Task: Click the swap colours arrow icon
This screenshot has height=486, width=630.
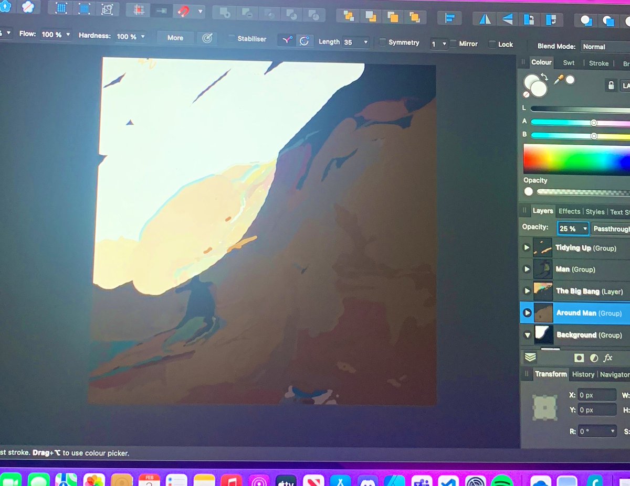Action: click(545, 78)
